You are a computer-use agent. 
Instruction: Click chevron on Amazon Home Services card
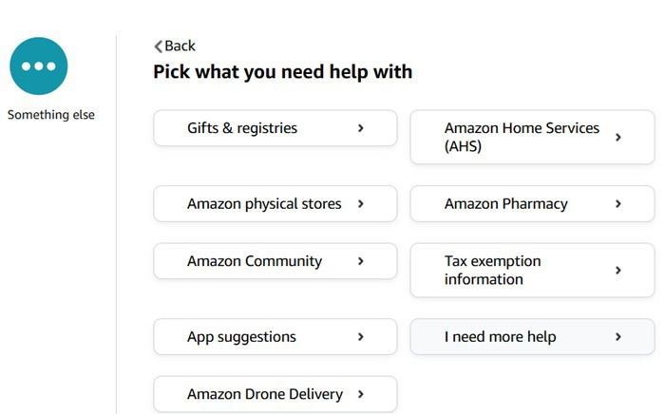coord(618,137)
